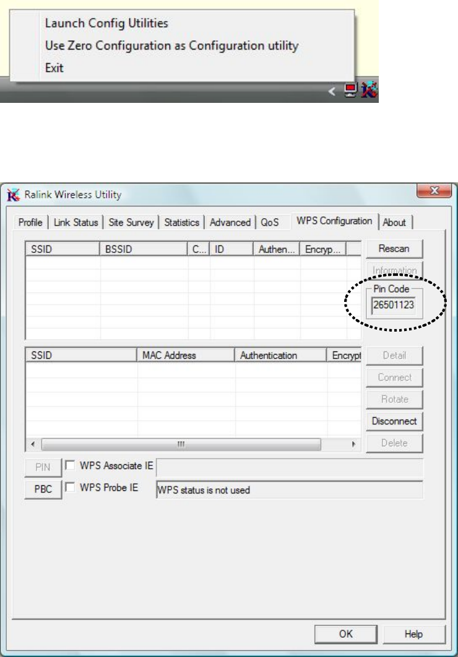Click the Help button
Screen dimensions: 458x657
coord(413,634)
